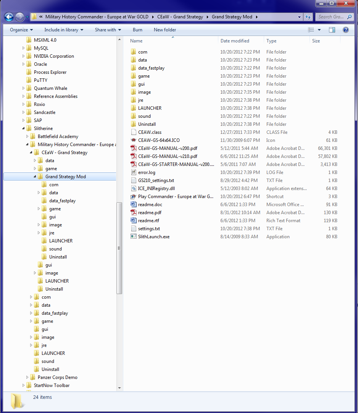Collapse the Grand Strategy Mod tree node
Screen dimensions: 358x413
click(x=35, y=176)
